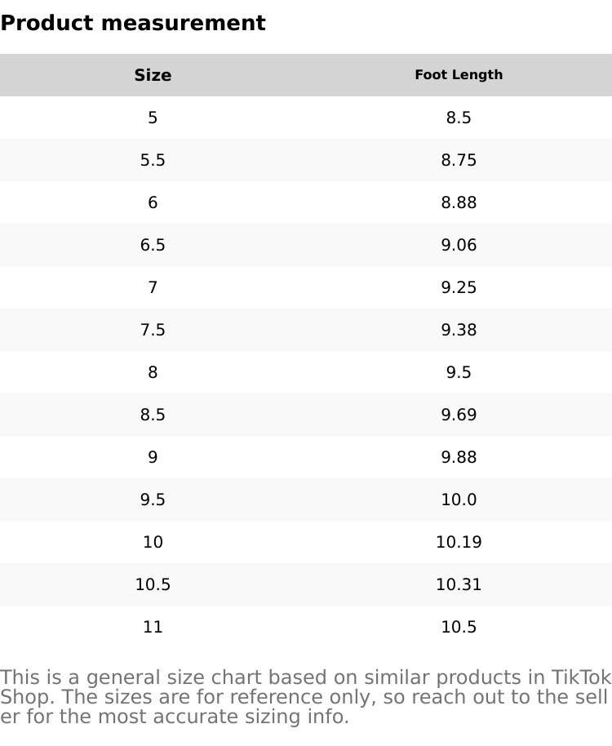Select the size 5.5 cell
This screenshot has width=612, height=746.
pos(153,160)
